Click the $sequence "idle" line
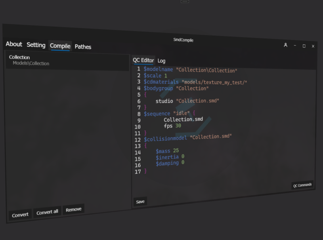 coord(169,114)
